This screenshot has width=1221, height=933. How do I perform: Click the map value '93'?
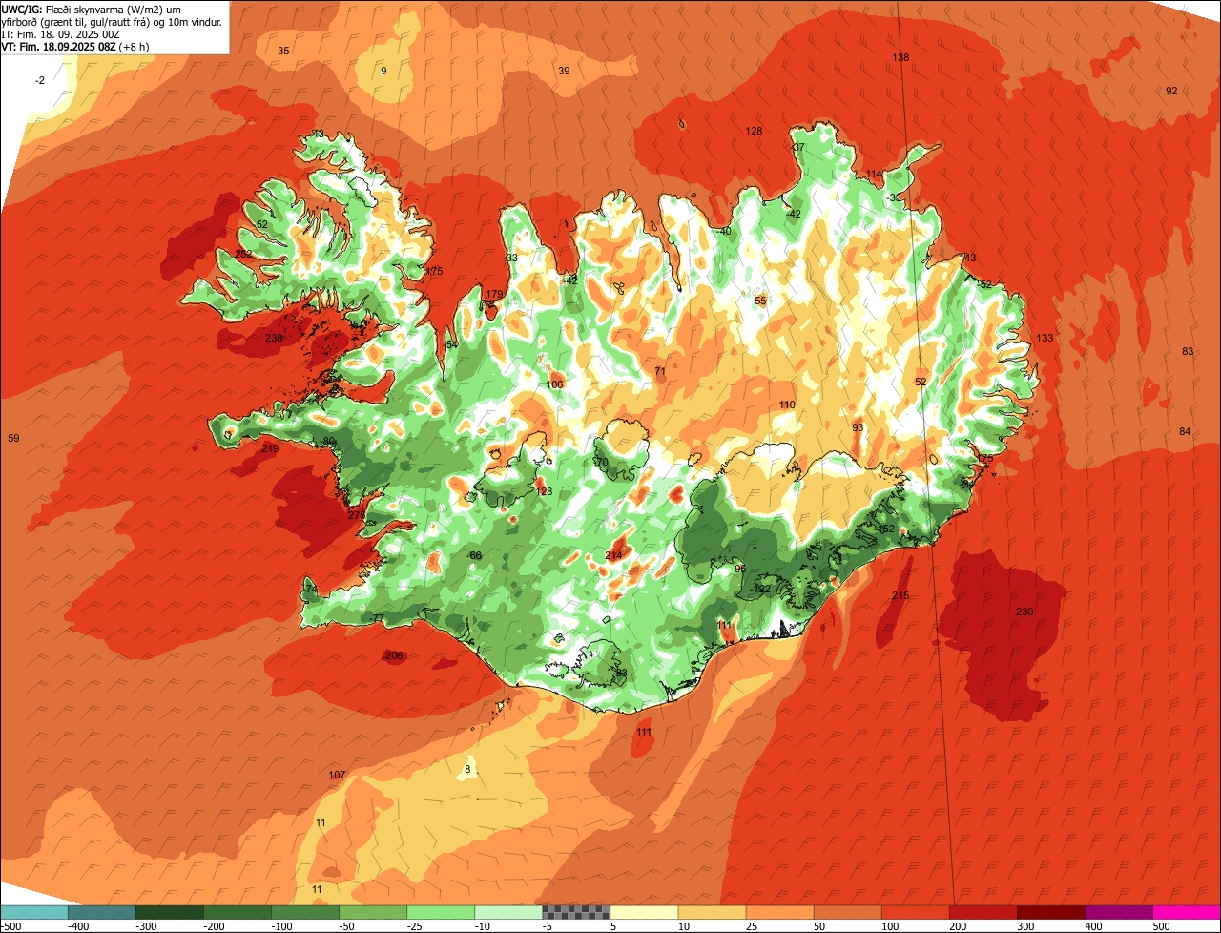(858, 427)
